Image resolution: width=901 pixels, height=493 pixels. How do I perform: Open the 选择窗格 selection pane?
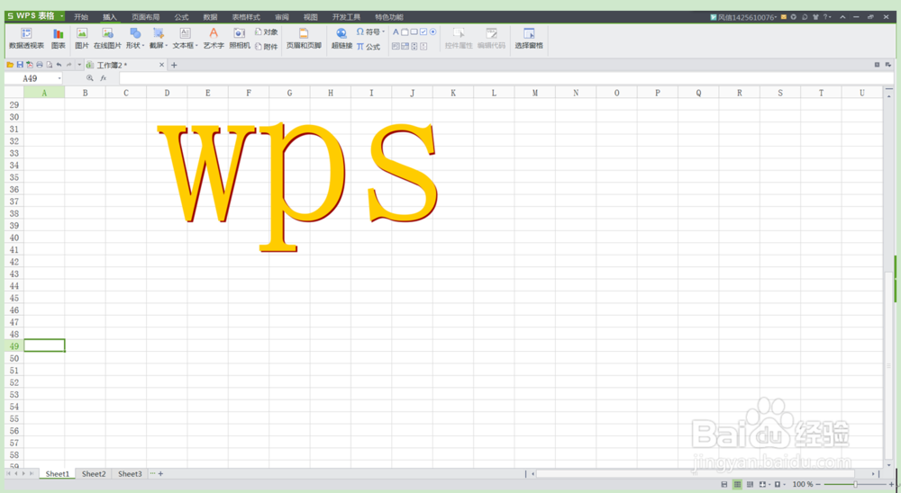click(529, 39)
